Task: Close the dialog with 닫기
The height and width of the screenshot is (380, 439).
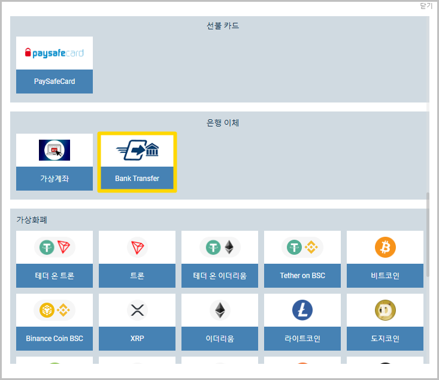Action: (426, 6)
